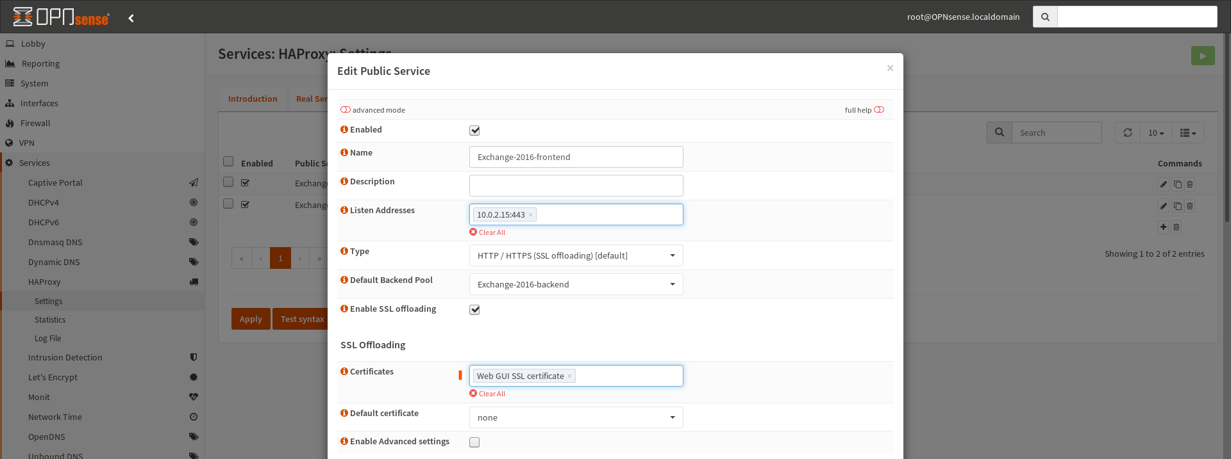Click the magnifier icon in top search
This screenshot has width=1231, height=459.
click(x=1045, y=17)
